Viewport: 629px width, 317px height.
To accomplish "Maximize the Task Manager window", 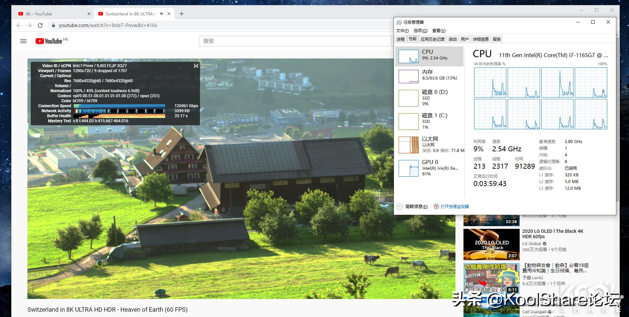I will (x=593, y=22).
